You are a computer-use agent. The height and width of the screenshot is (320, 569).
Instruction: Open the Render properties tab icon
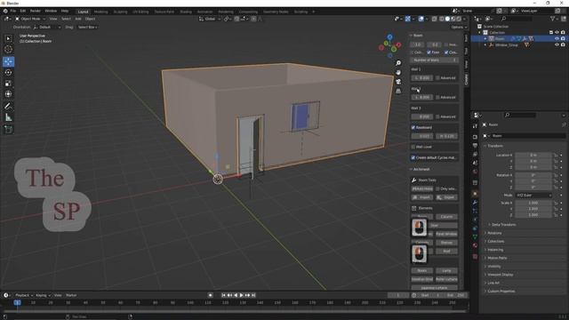(475, 137)
